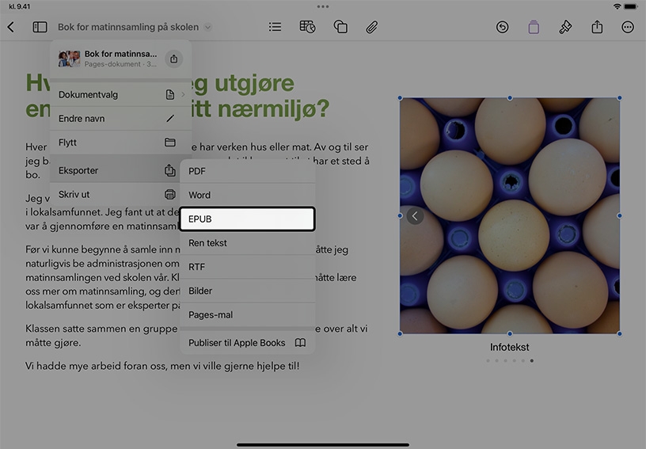Screen dimensions: 646x449
Task: Toggle the sidebar view icon
Action: 40,27
